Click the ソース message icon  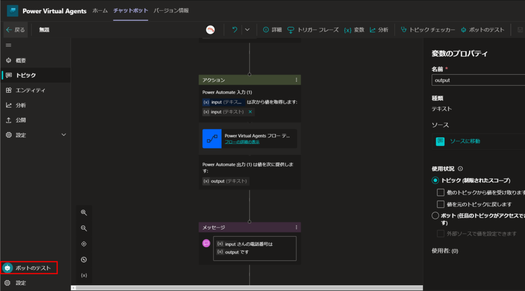click(x=440, y=141)
